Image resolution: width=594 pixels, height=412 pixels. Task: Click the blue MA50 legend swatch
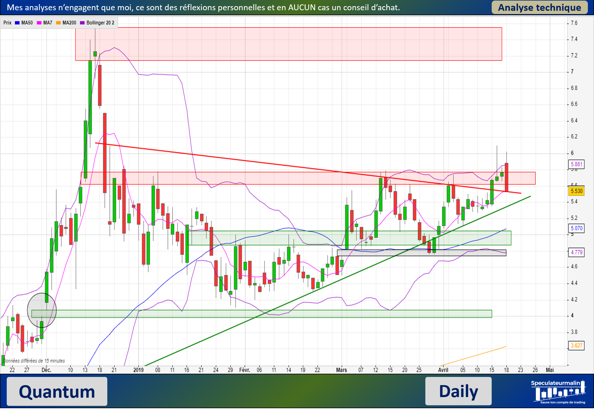17,23
